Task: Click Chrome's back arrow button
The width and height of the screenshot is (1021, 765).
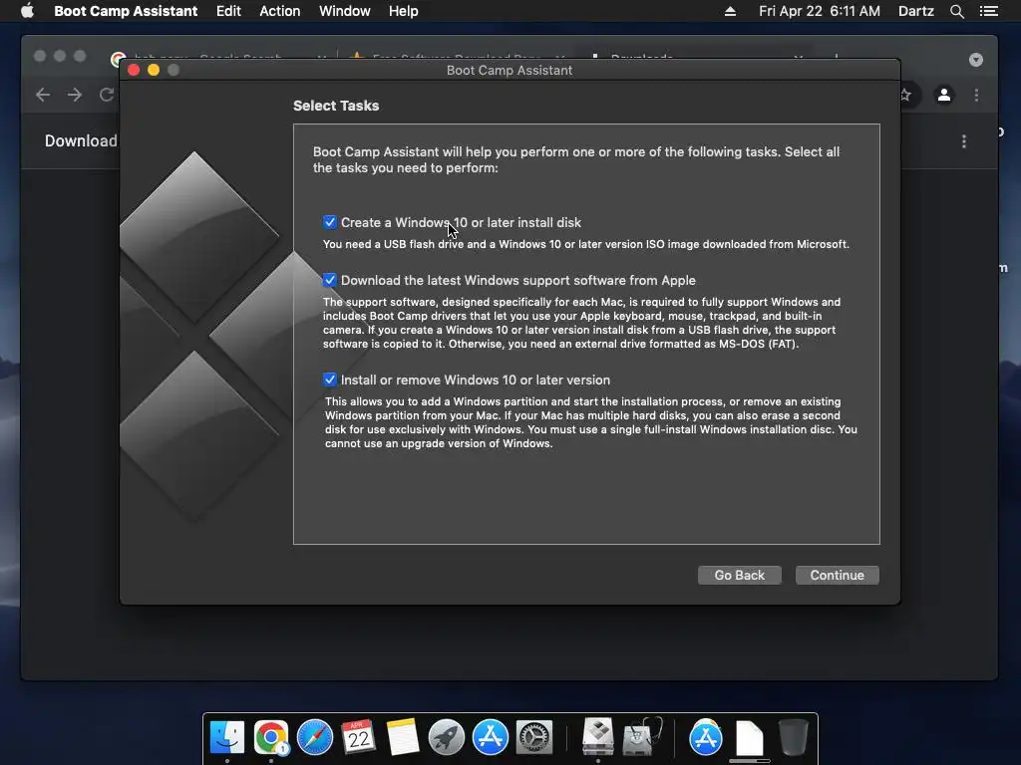Action: tap(43, 95)
